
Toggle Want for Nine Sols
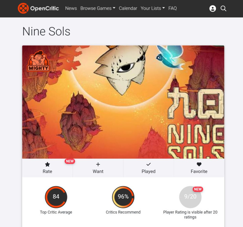point(98,168)
